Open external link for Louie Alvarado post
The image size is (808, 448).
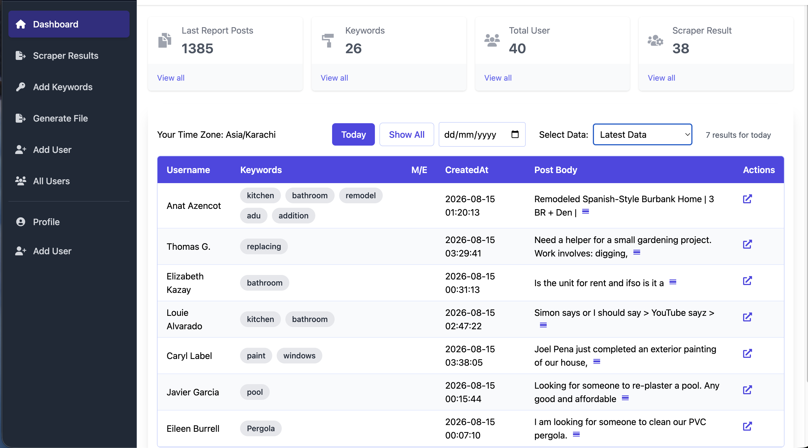tap(747, 317)
